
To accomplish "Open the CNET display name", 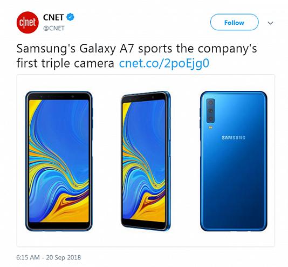I will [x=53, y=17].
